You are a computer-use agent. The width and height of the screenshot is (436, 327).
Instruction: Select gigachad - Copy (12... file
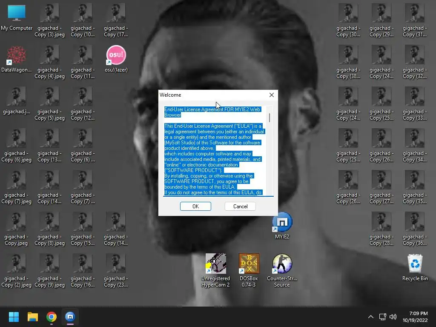click(83, 104)
